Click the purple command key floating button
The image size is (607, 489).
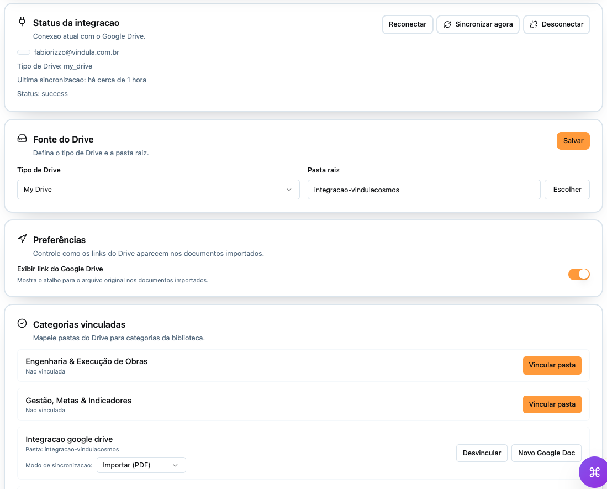593,472
